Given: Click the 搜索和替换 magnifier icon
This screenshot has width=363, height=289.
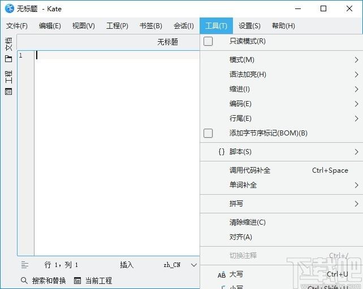Looking at the screenshot, I should pyautogui.click(x=24, y=281).
